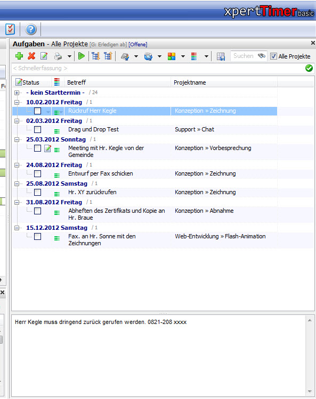The height and width of the screenshot is (399, 316).
Task: Click the Suchen search field
Action: pyautogui.click(x=244, y=56)
